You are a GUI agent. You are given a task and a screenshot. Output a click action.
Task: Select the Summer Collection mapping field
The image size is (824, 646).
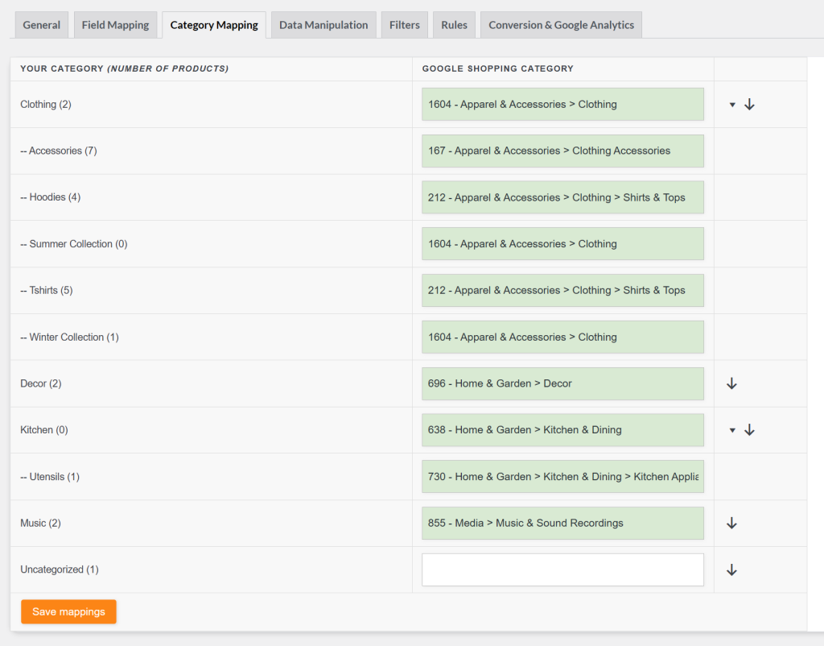(562, 244)
